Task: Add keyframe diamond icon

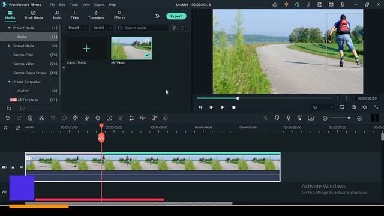Action: (120, 118)
